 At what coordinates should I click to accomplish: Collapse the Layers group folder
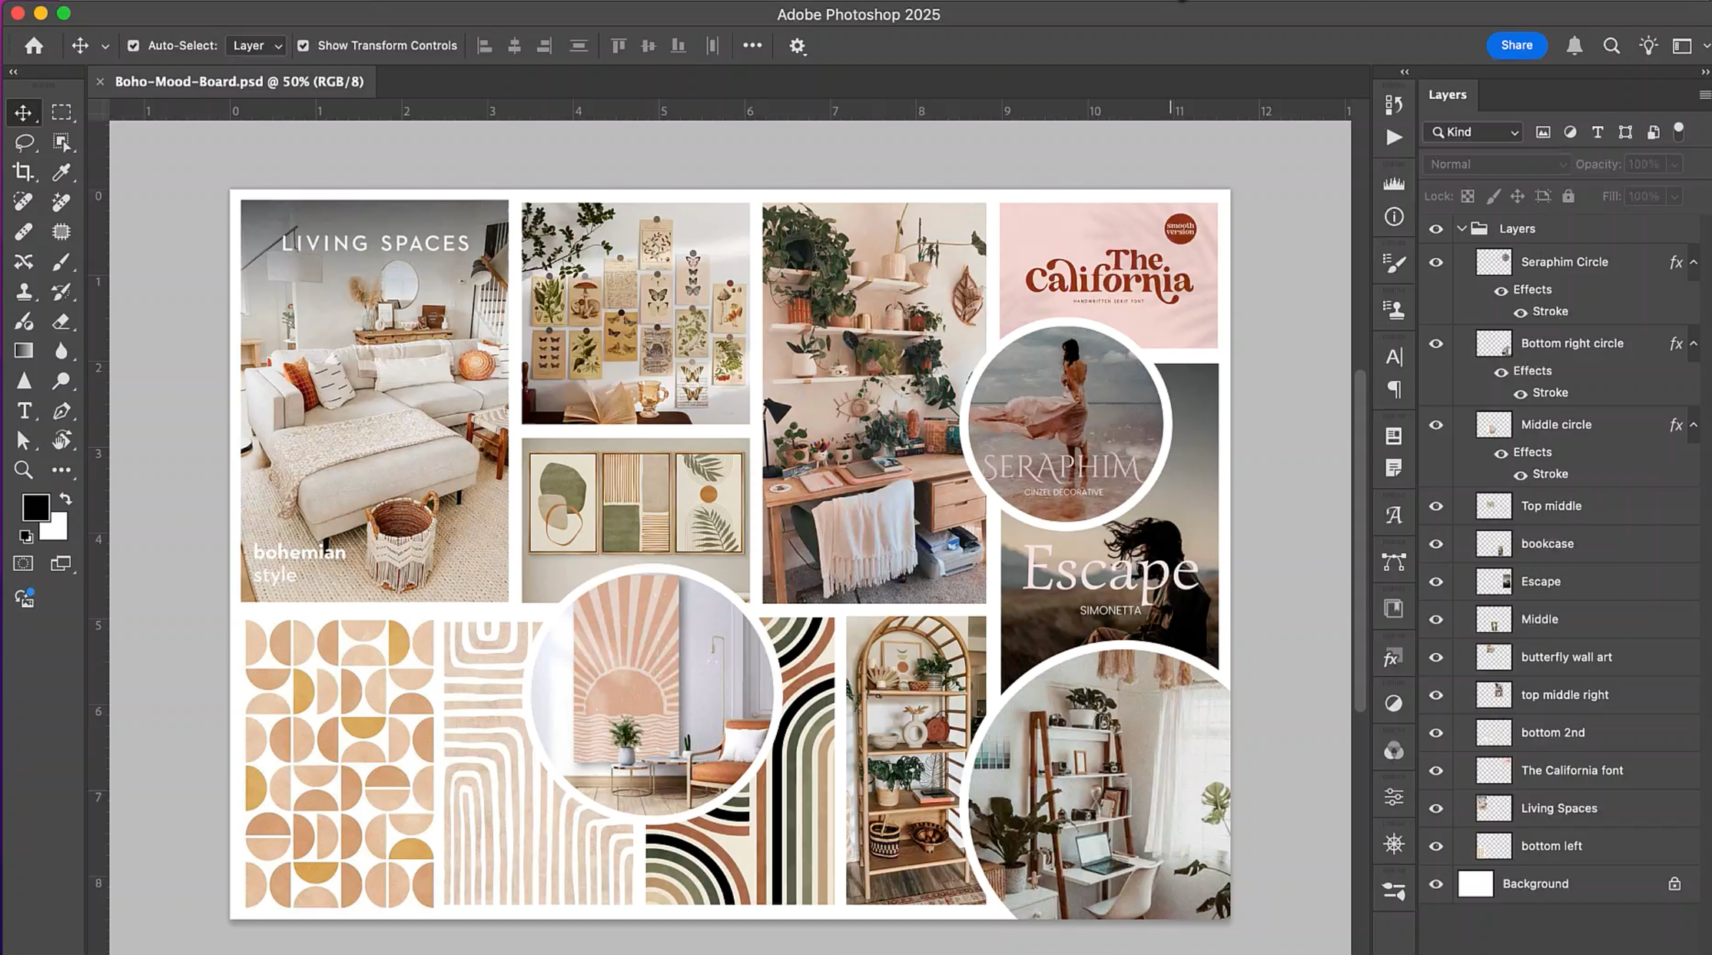(1462, 229)
